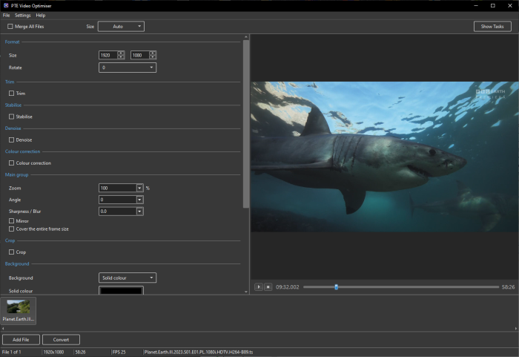
Task: Open the File menu
Action: pyautogui.click(x=7, y=15)
